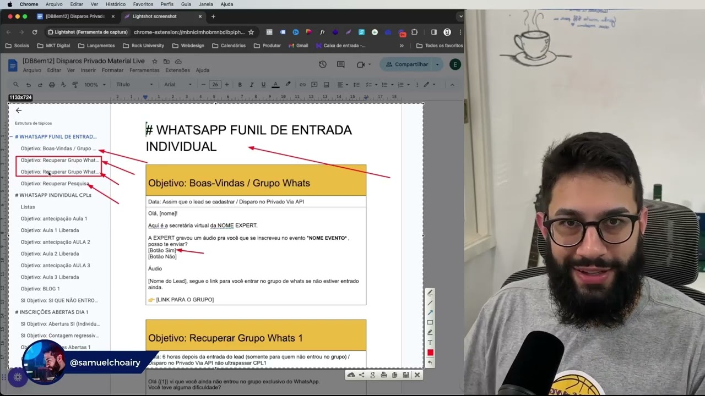Viewport: 705px width, 396px height.
Task: Open the video call camera dropdown
Action: pyautogui.click(x=364, y=64)
